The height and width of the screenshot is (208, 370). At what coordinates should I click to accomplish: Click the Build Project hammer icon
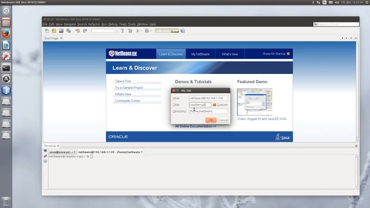(x=123, y=31)
